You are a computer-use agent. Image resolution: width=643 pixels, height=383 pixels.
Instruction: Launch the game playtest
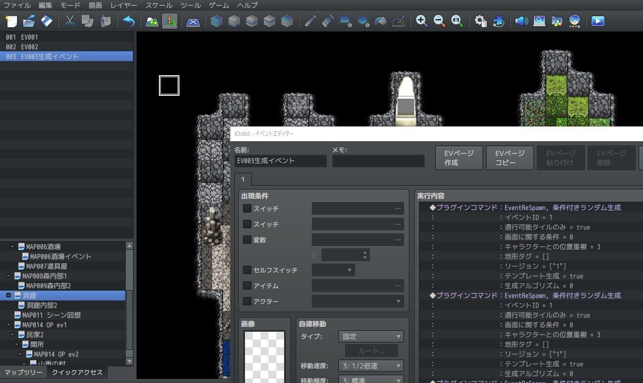point(597,21)
